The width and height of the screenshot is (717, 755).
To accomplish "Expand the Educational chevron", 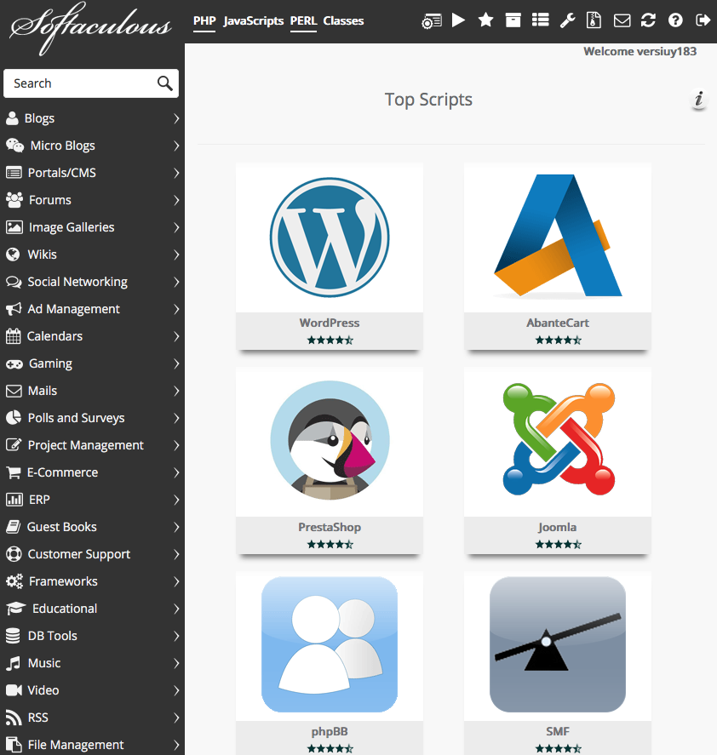I will click(x=176, y=609).
